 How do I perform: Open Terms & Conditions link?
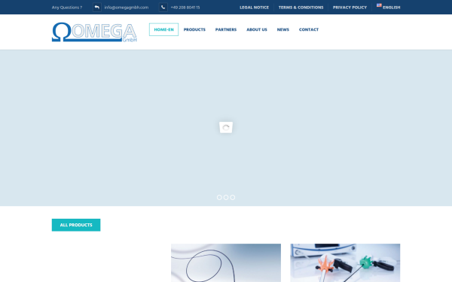301,8
